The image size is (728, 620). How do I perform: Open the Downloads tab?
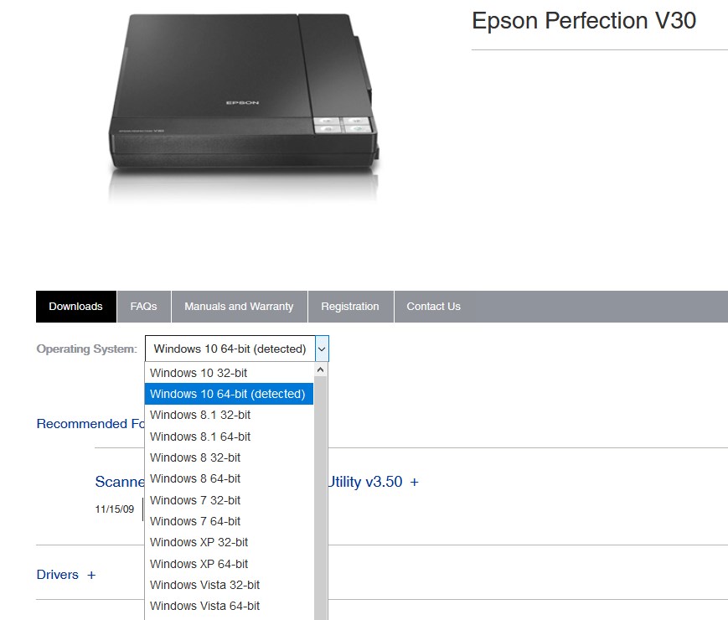[75, 307]
